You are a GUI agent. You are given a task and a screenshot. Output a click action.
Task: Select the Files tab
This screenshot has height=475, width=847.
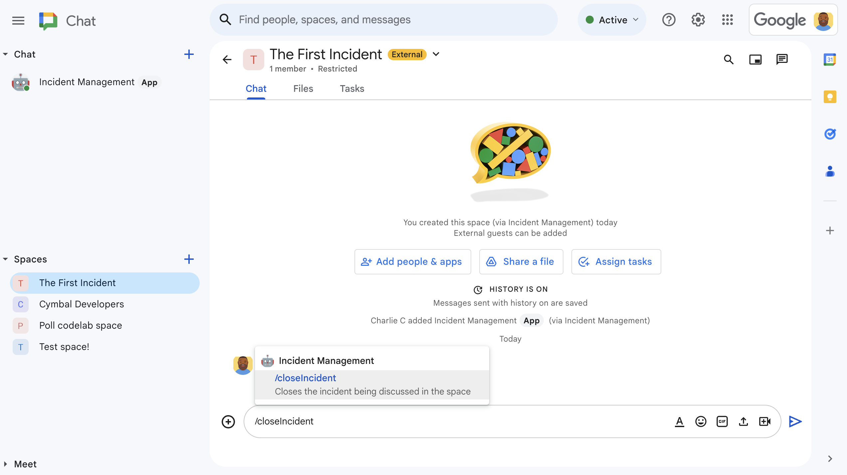point(303,88)
